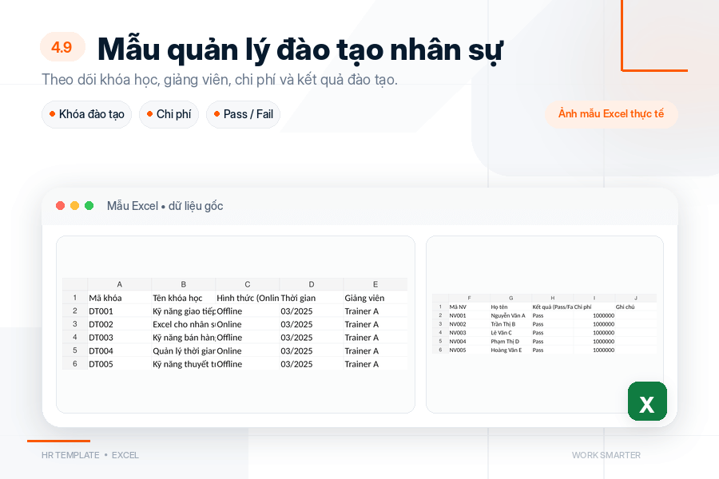Click the Excel cho nhân sự course cell
The height and width of the screenshot is (479, 719).
[x=184, y=325]
